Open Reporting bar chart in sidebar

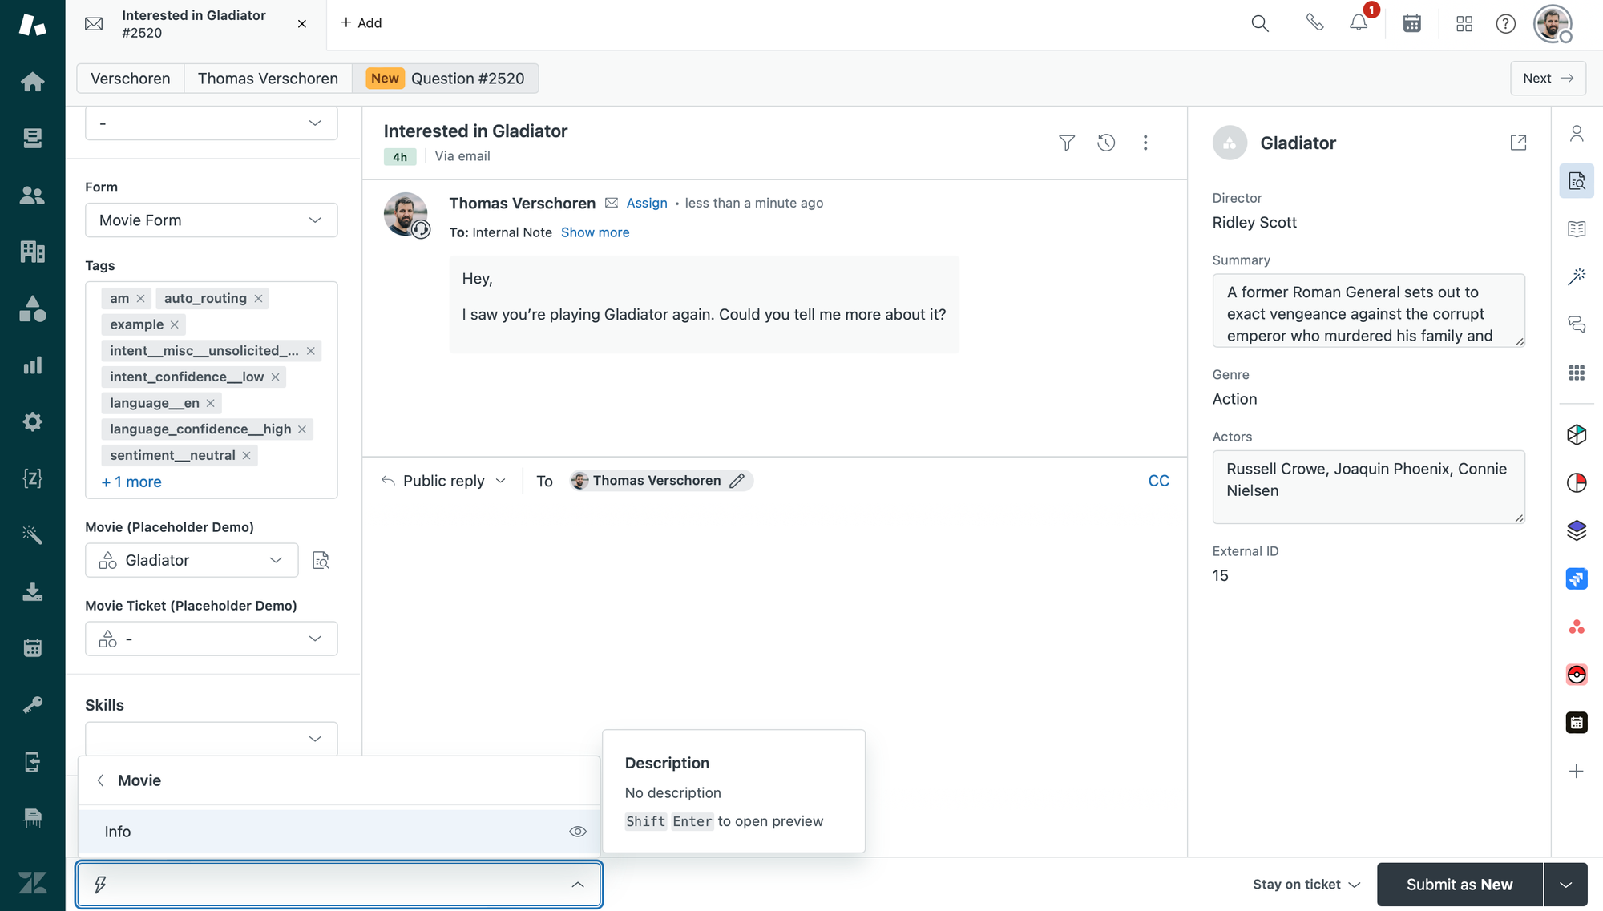tap(32, 365)
